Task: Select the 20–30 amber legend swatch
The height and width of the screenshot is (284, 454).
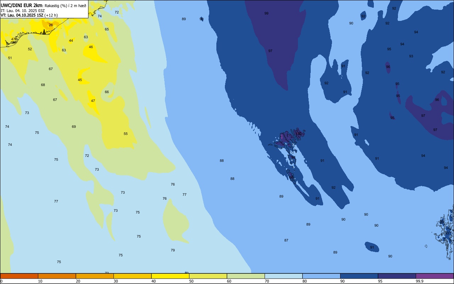Action: [95, 276]
